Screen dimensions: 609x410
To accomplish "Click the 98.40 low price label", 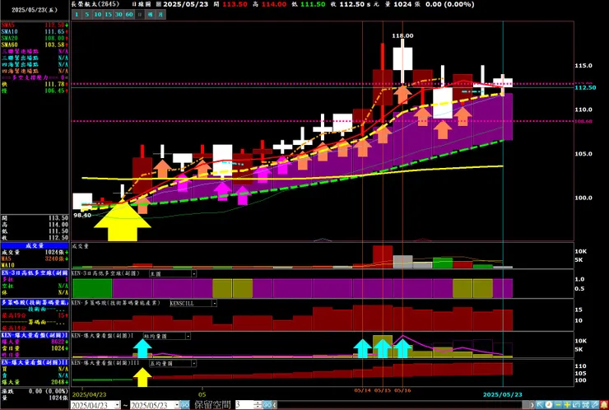I will pyautogui.click(x=82, y=215).
